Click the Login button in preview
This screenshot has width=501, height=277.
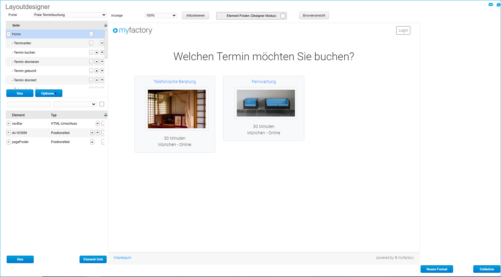click(x=403, y=30)
